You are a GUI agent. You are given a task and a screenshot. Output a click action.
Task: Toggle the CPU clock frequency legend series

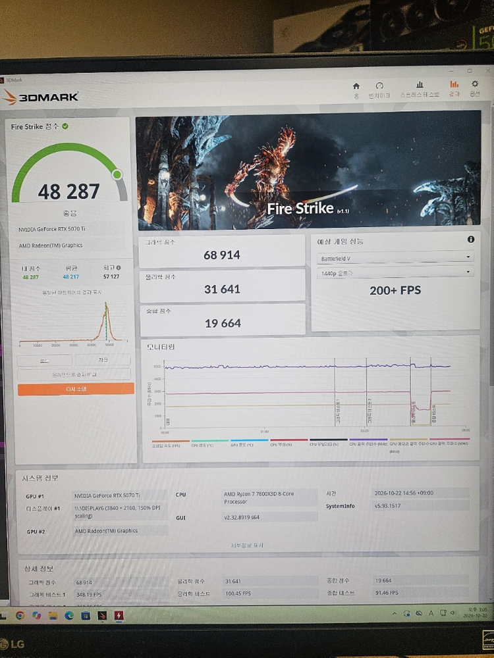coord(368,442)
